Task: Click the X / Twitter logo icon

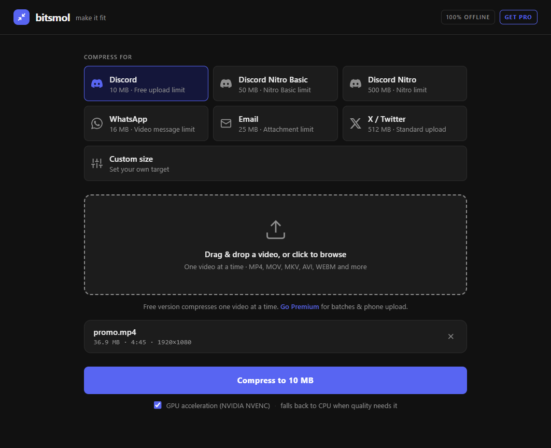Action: (x=355, y=123)
